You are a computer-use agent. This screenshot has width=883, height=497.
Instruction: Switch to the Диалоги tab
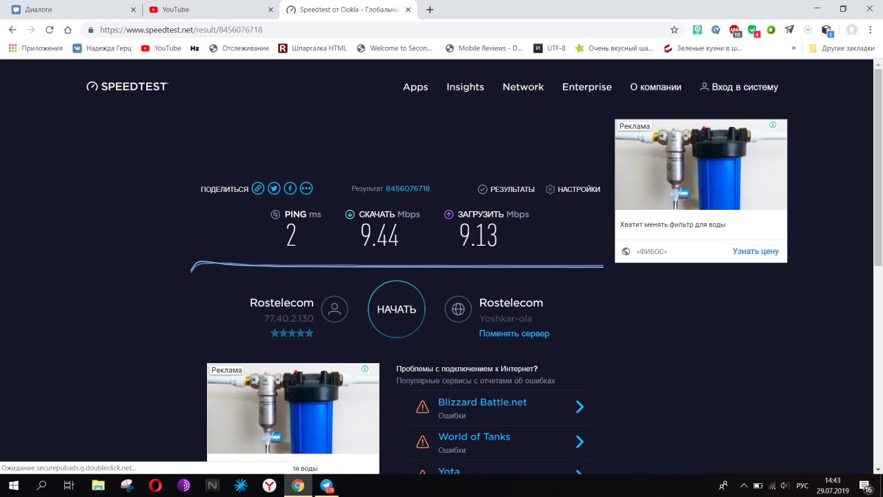pos(72,10)
